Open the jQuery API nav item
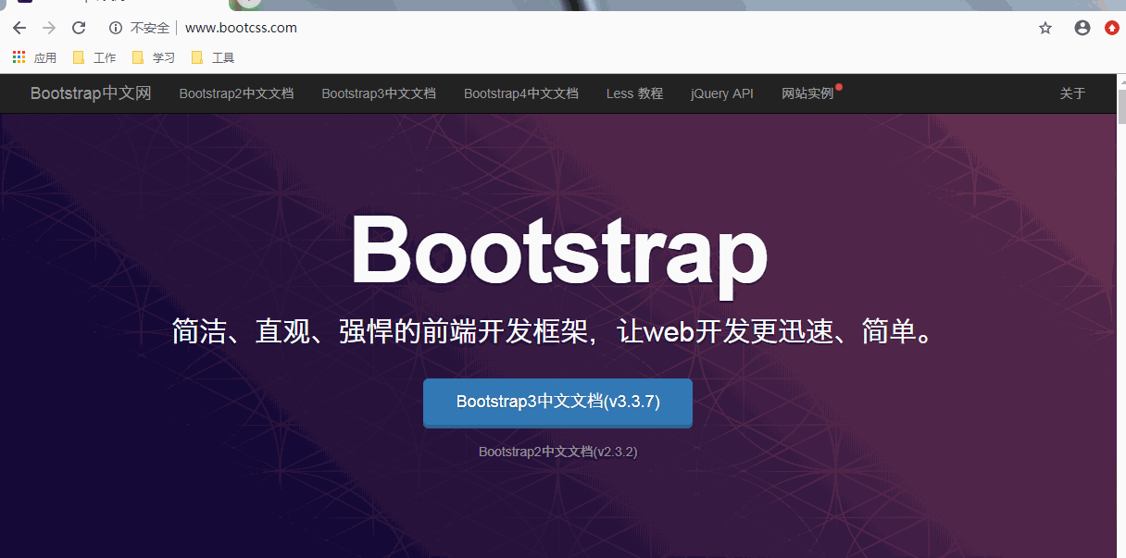This screenshot has width=1126, height=558. pos(722,93)
